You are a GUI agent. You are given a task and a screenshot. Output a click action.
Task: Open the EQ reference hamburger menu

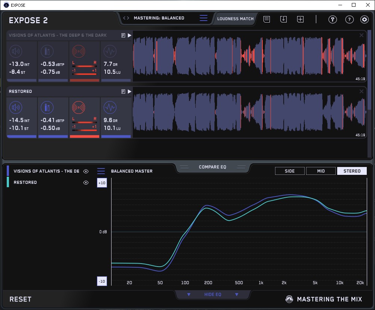[101, 171]
